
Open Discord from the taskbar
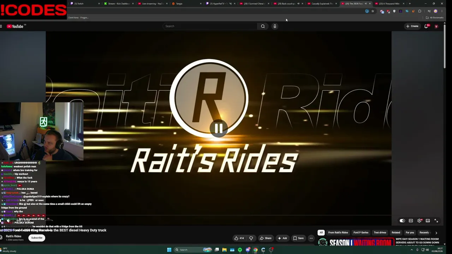pos(248,250)
